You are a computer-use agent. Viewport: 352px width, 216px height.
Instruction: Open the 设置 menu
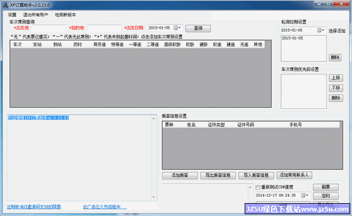12,15
